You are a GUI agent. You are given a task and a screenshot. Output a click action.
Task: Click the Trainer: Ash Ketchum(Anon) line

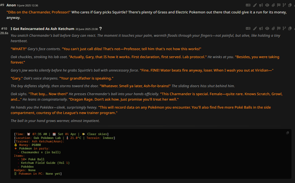click(x=39, y=141)
